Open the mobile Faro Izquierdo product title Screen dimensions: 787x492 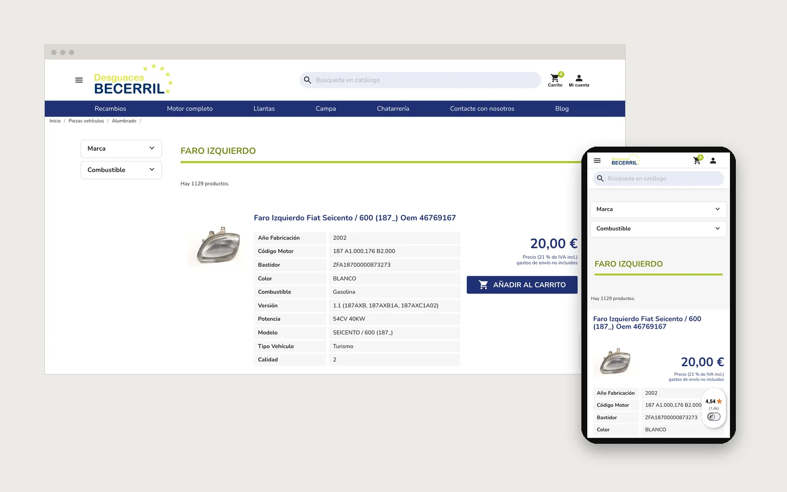click(647, 323)
